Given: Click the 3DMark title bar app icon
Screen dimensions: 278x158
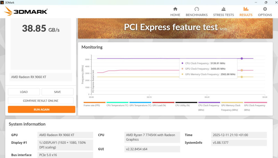Looking at the screenshot, I should 2,2.
